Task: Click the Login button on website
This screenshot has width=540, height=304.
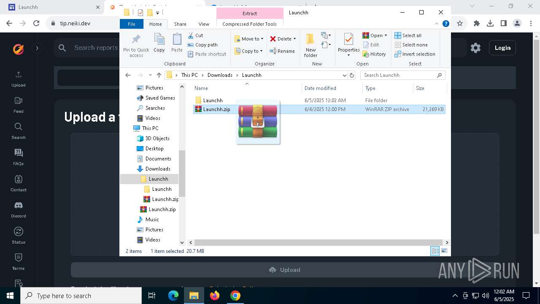Action: (502, 48)
